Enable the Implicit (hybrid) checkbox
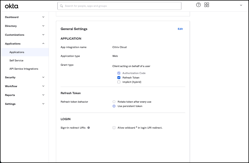This screenshot has width=249, height=163. pyautogui.click(x=119, y=82)
